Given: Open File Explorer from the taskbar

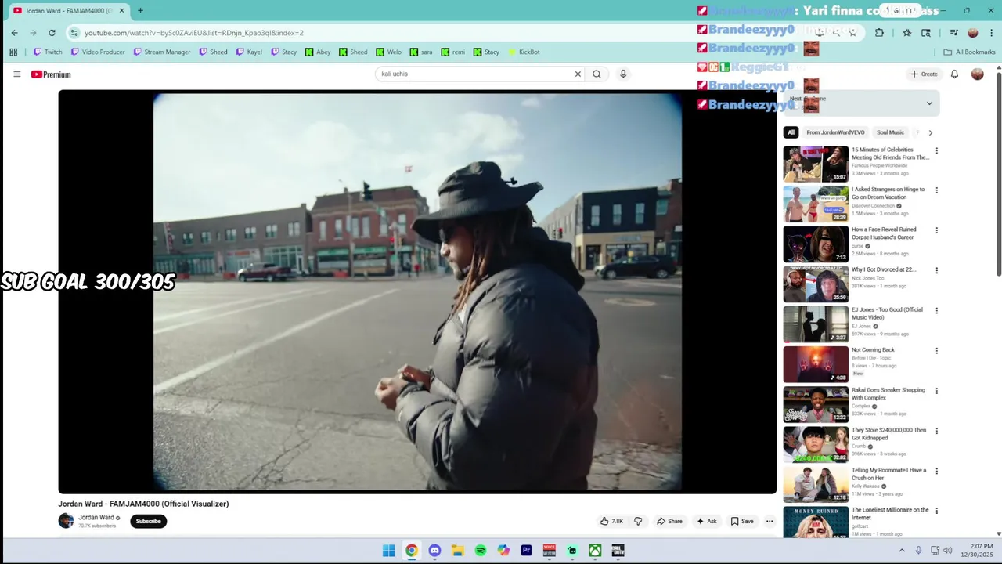Looking at the screenshot, I should point(457,551).
